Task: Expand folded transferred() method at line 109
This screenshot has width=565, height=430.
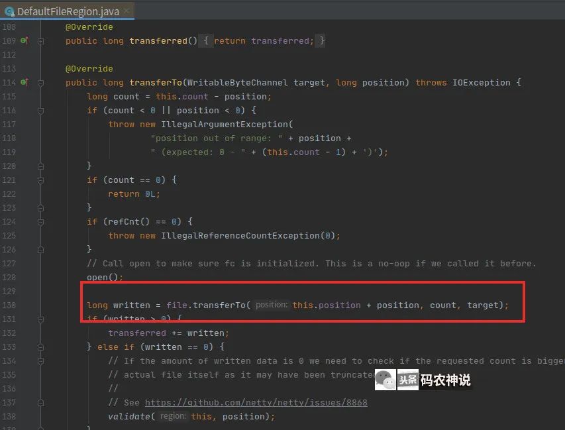Action: pos(40,41)
